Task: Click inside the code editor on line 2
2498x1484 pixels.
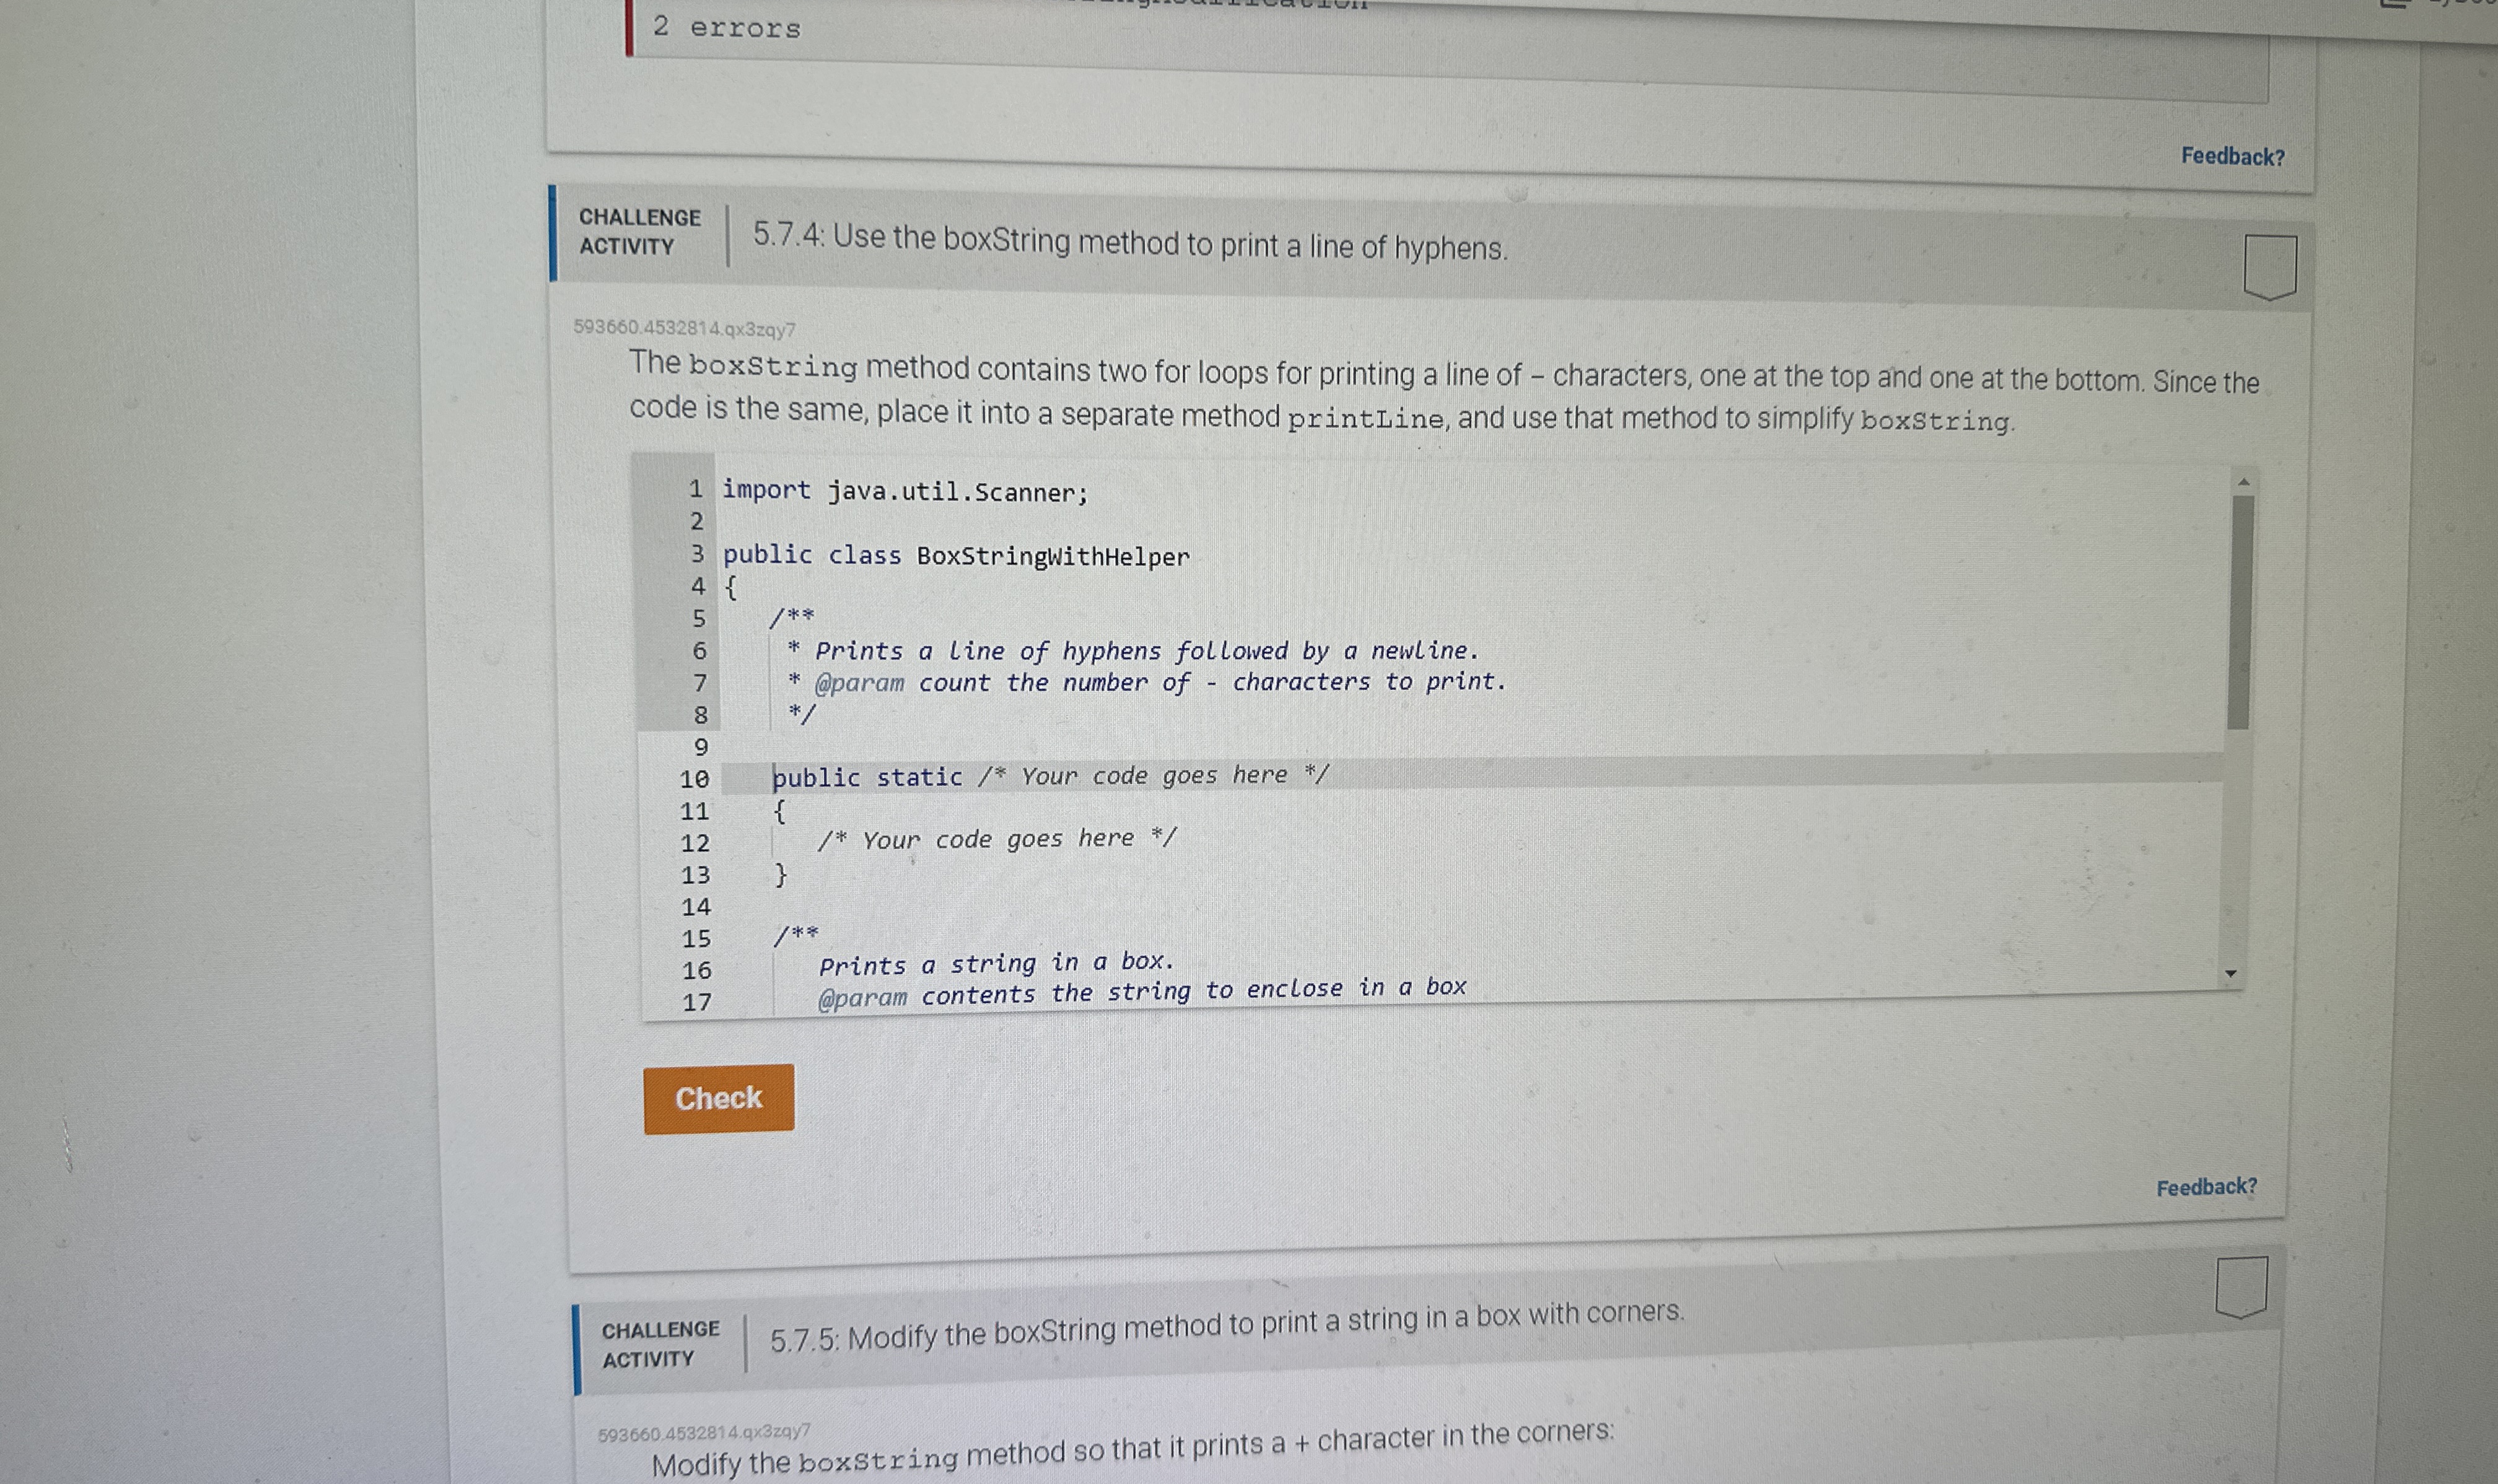Action: coord(900,522)
